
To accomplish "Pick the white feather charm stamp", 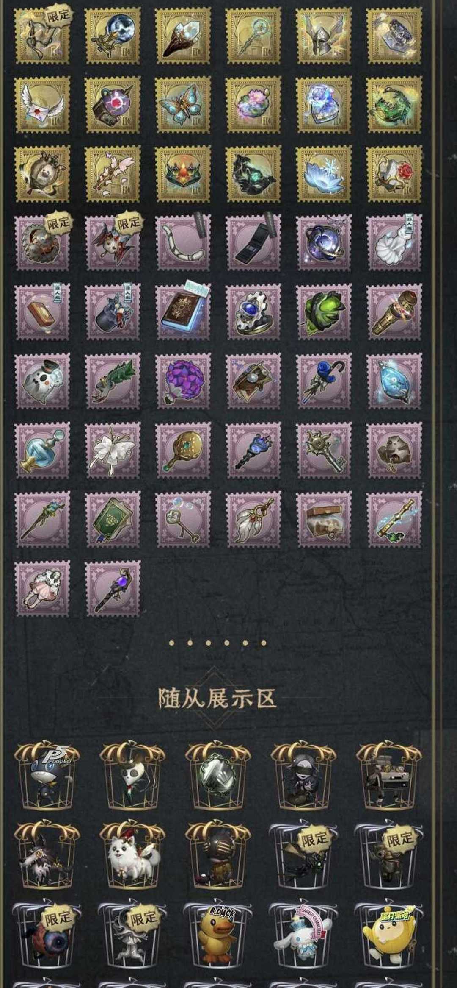I will pyautogui.click(x=253, y=520).
